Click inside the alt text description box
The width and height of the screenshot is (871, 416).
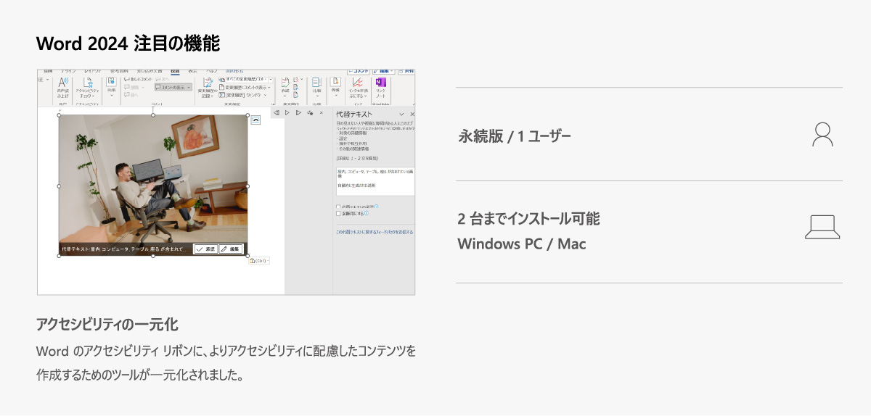pyautogui.click(x=375, y=181)
